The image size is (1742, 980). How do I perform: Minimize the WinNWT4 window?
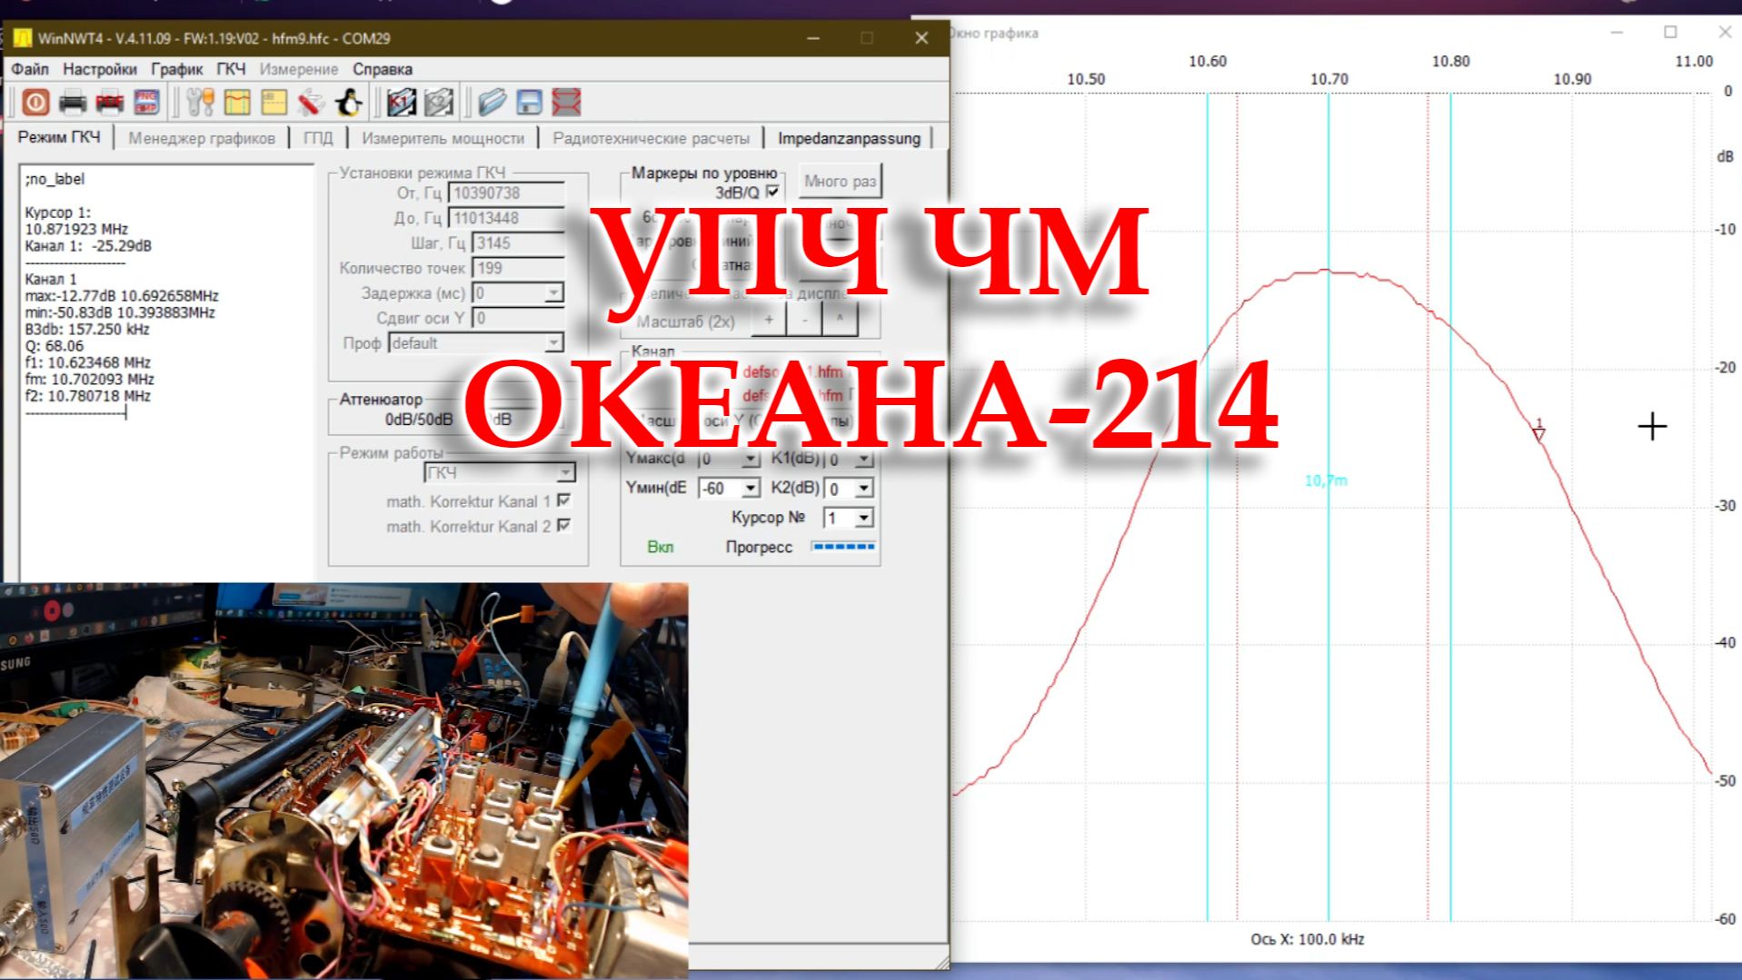(813, 38)
